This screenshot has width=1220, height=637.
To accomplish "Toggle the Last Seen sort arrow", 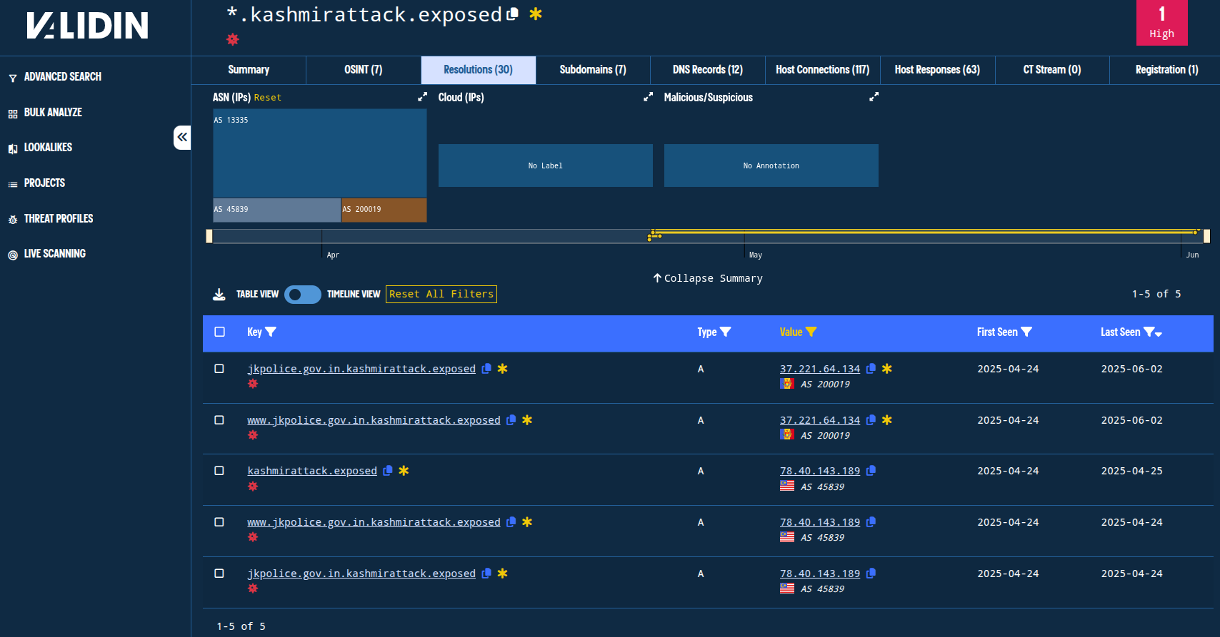I will [1159, 334].
